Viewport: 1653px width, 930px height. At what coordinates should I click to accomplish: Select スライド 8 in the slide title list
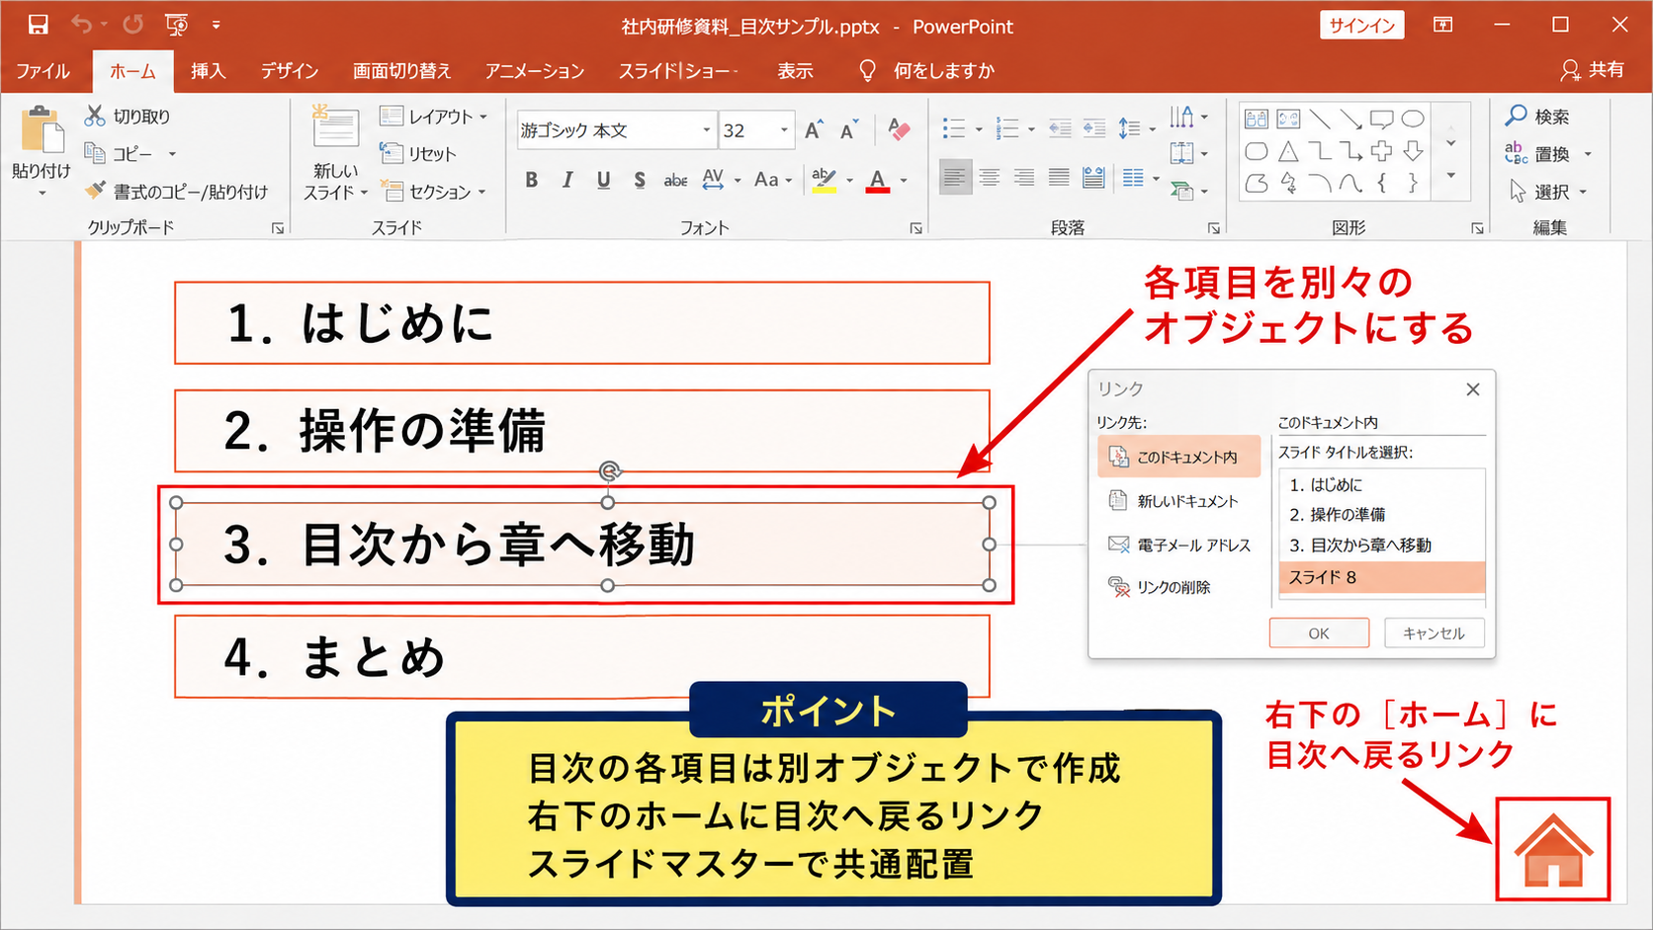coord(1381,577)
